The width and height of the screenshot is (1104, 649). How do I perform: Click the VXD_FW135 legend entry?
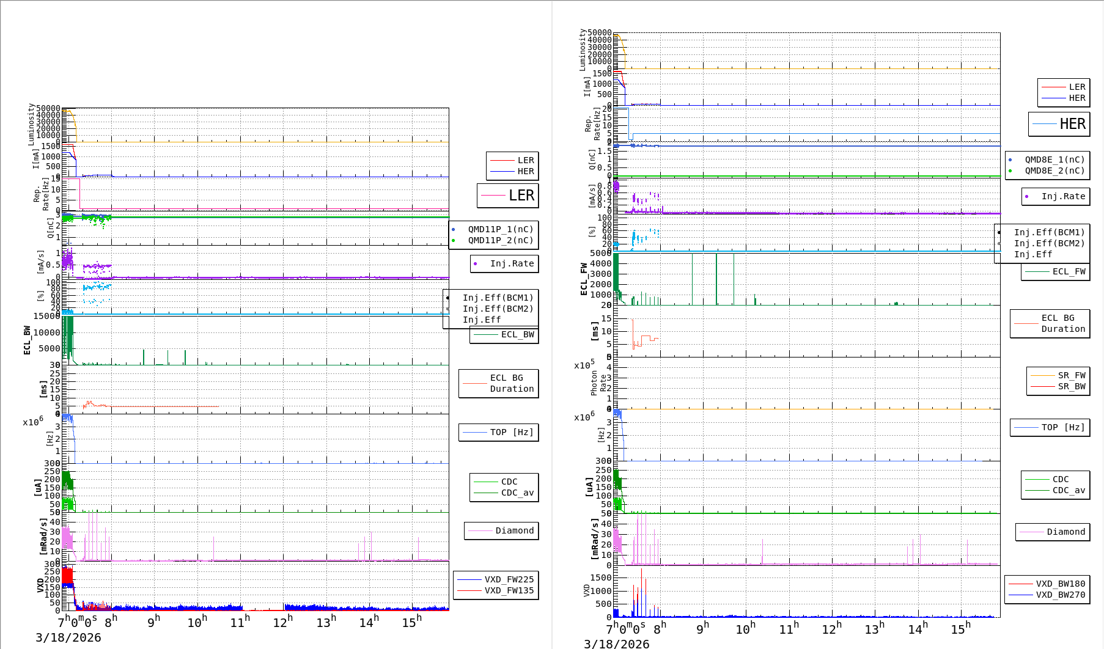(x=508, y=590)
